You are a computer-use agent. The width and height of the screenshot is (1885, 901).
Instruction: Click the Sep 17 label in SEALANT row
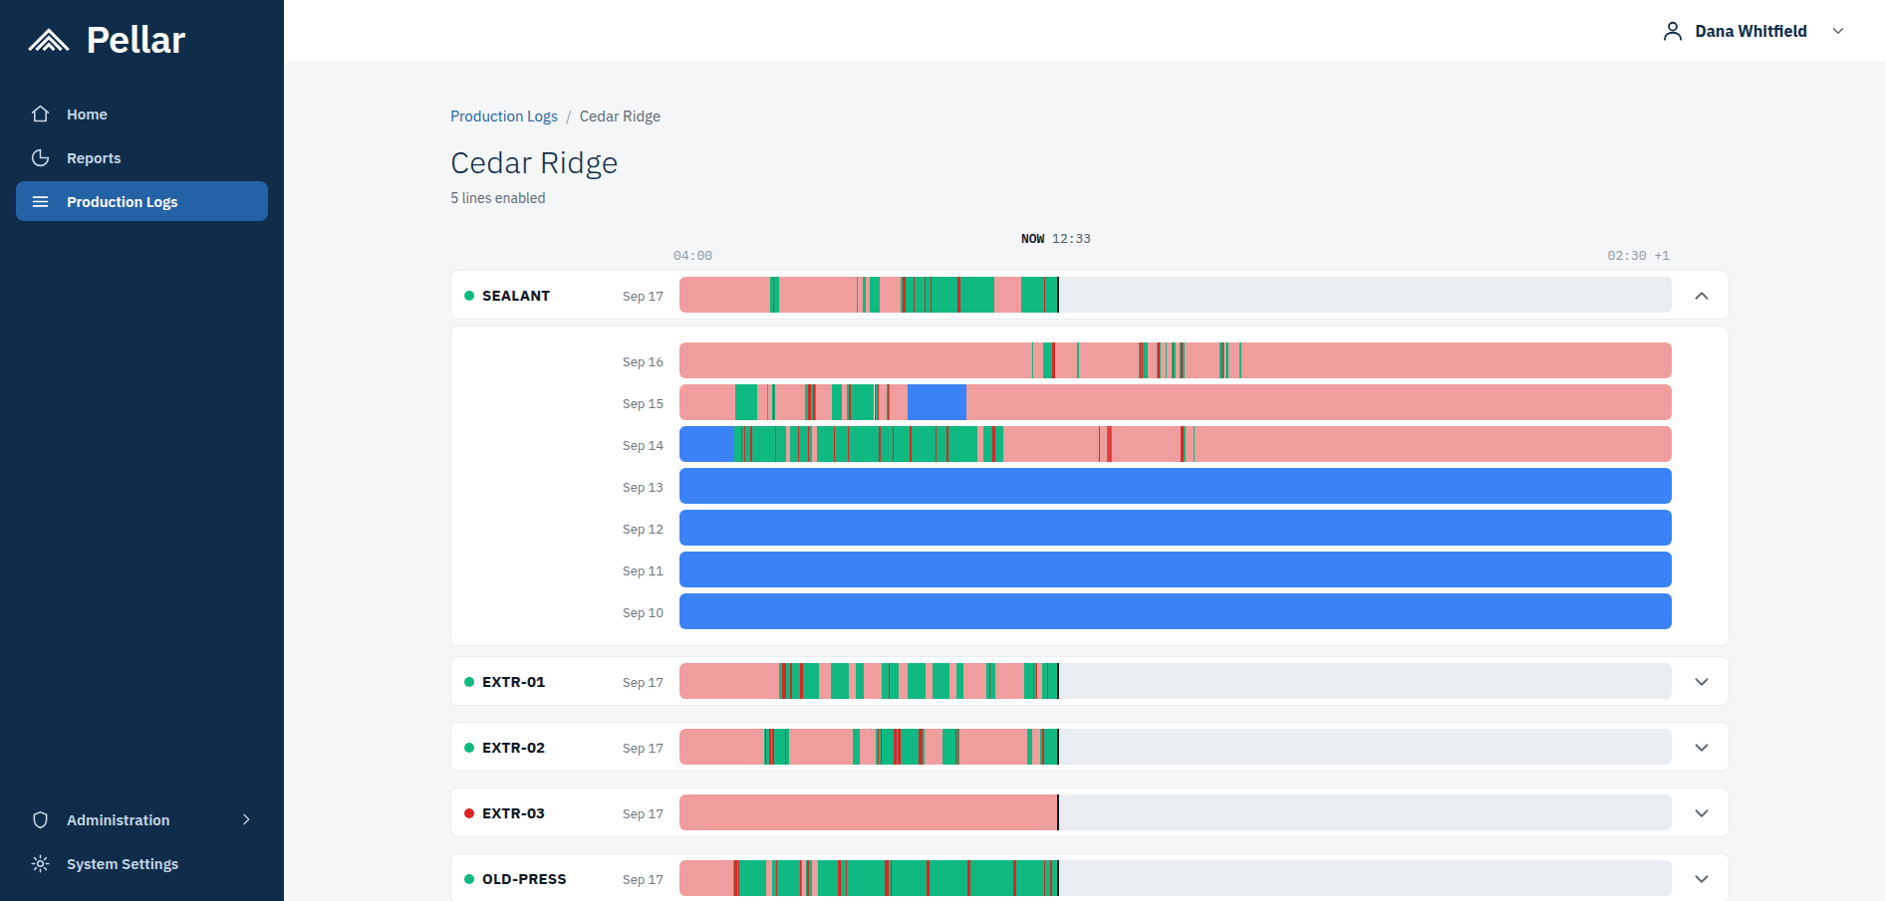point(643,296)
